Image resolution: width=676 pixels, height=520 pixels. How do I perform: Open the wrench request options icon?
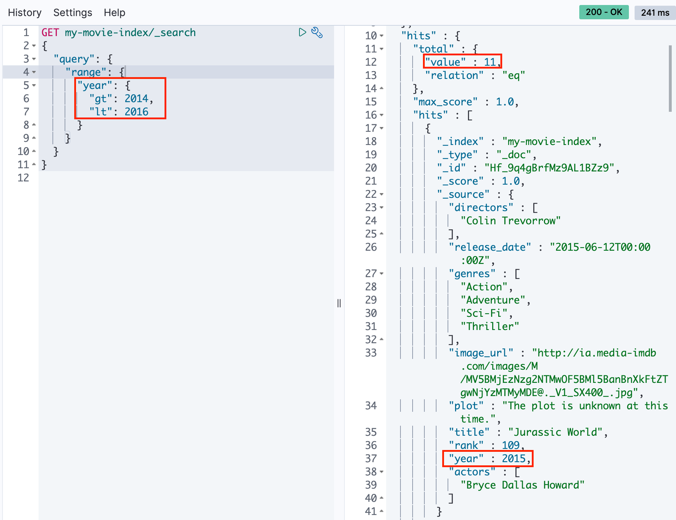(317, 32)
